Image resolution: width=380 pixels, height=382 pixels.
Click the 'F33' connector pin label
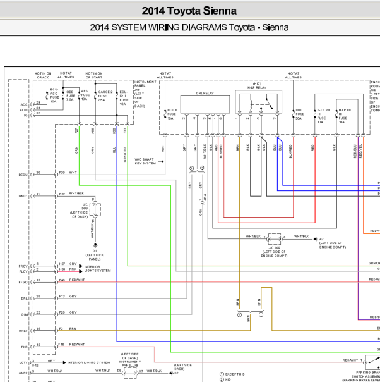tap(125, 131)
